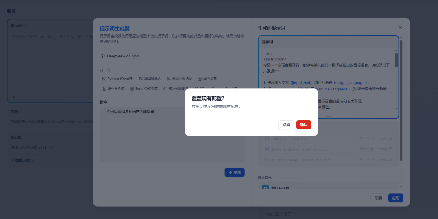The width and height of the screenshot is (438, 219).
Task: Click the Excel 公式专家 spreadsheet icon
Action: [x=132, y=89]
